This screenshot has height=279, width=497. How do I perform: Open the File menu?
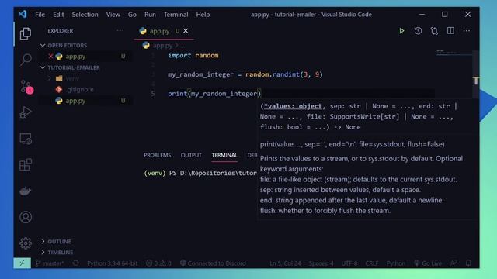[x=40, y=15]
